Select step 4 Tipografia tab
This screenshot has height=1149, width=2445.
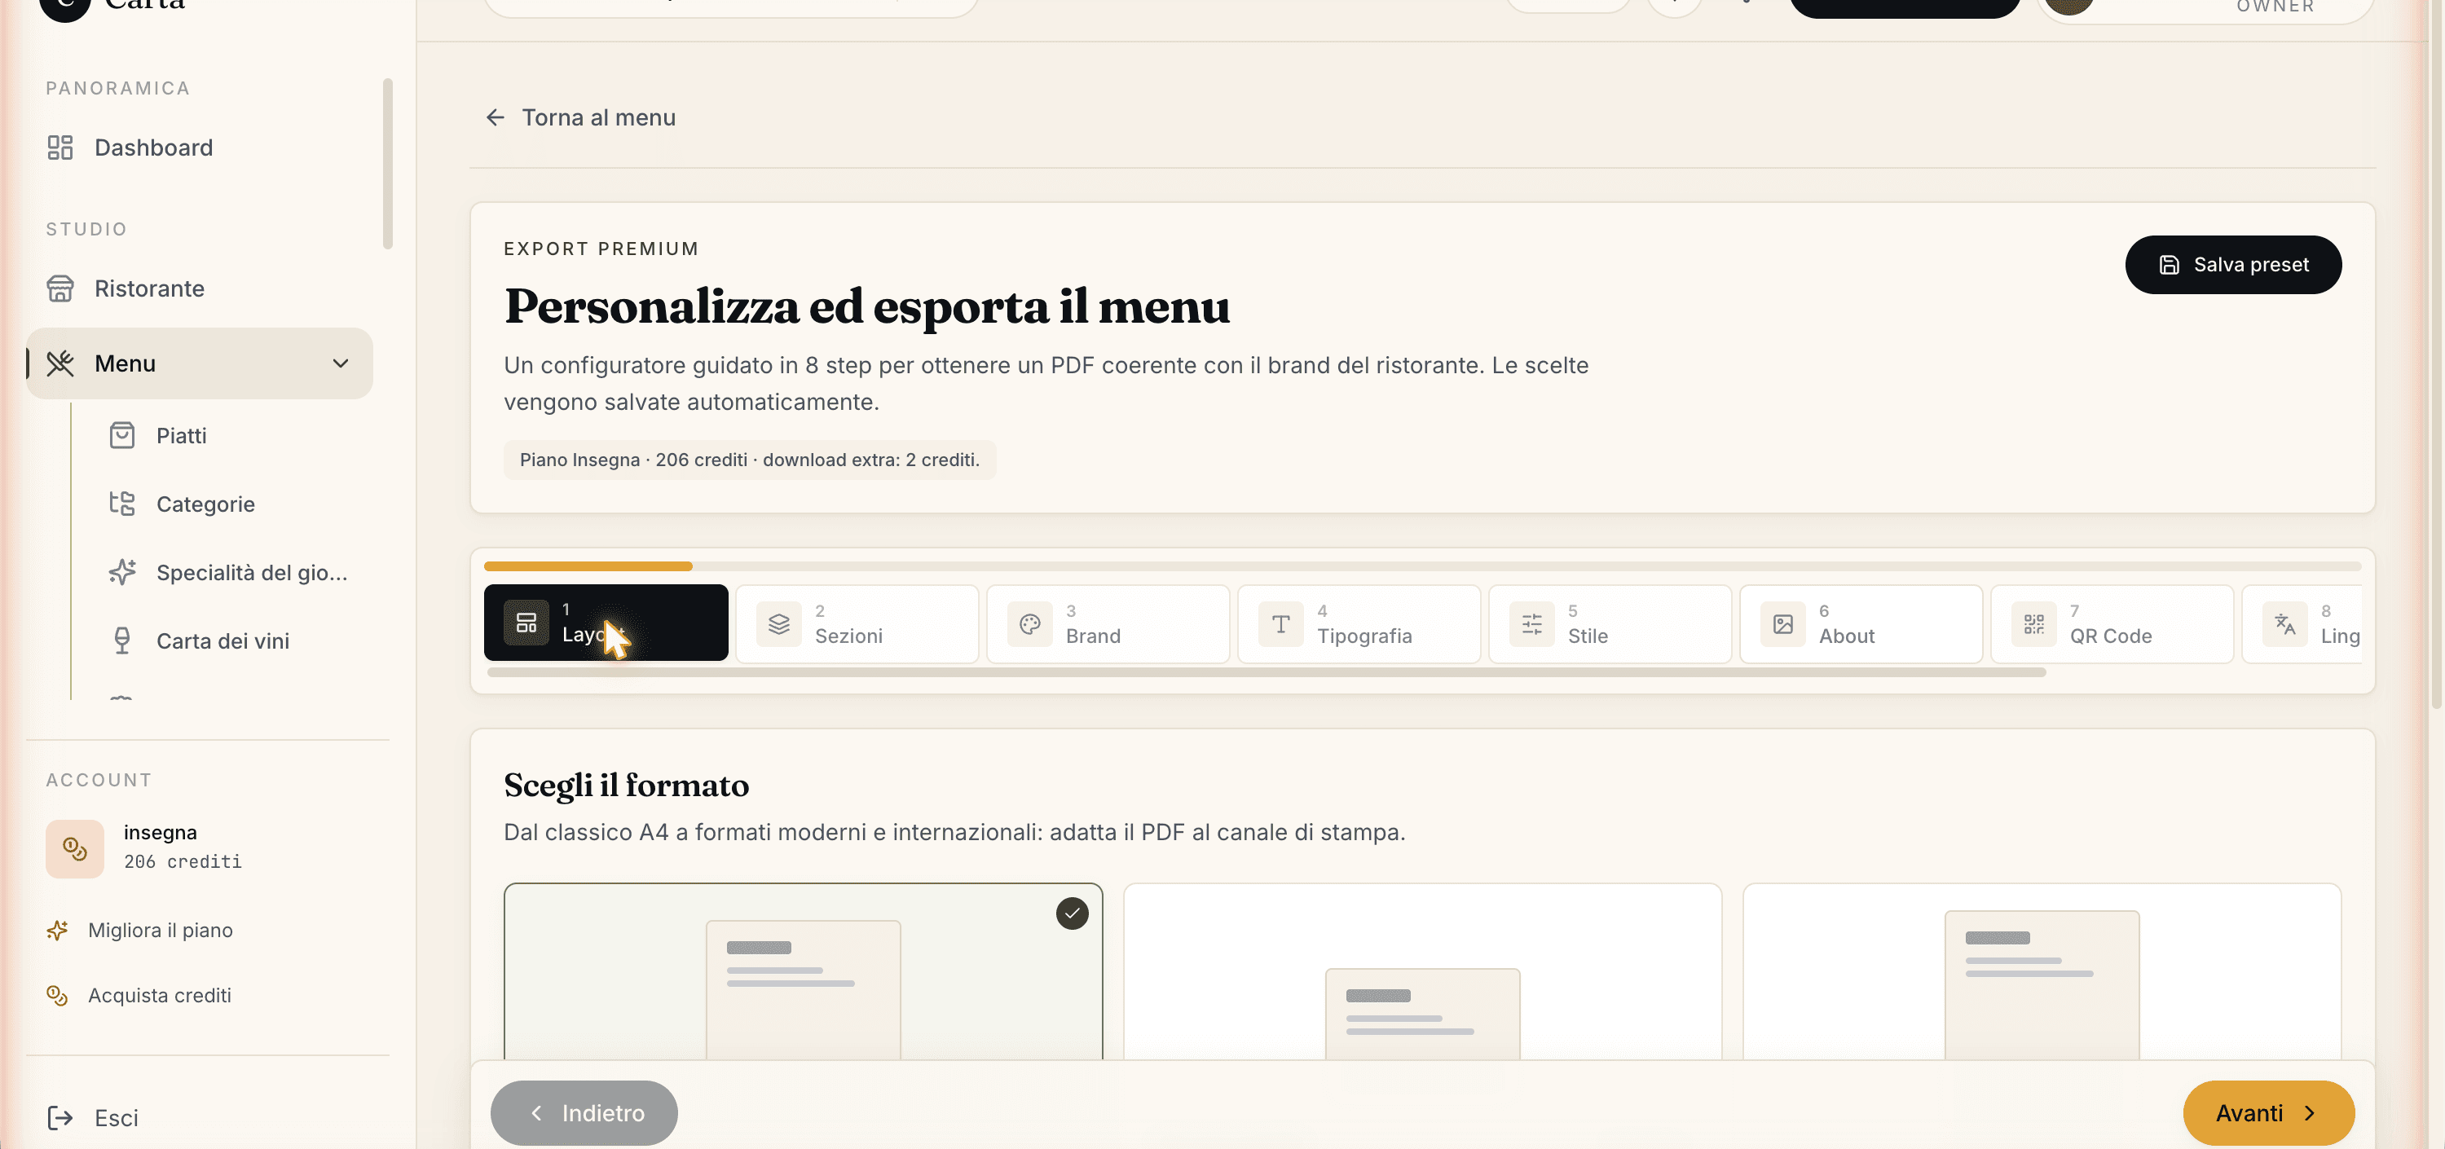1359,623
